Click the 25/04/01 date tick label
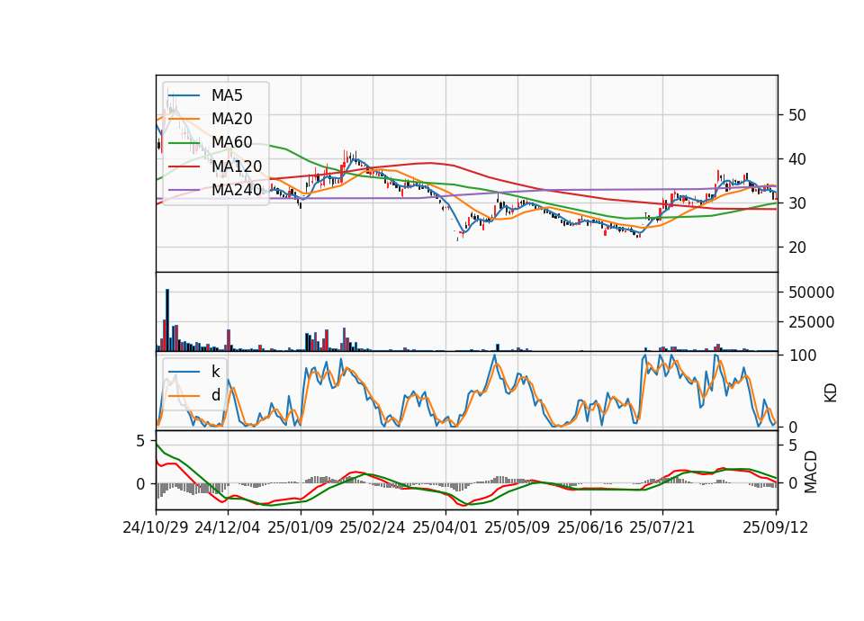This screenshot has height=621, width=864. tap(445, 527)
